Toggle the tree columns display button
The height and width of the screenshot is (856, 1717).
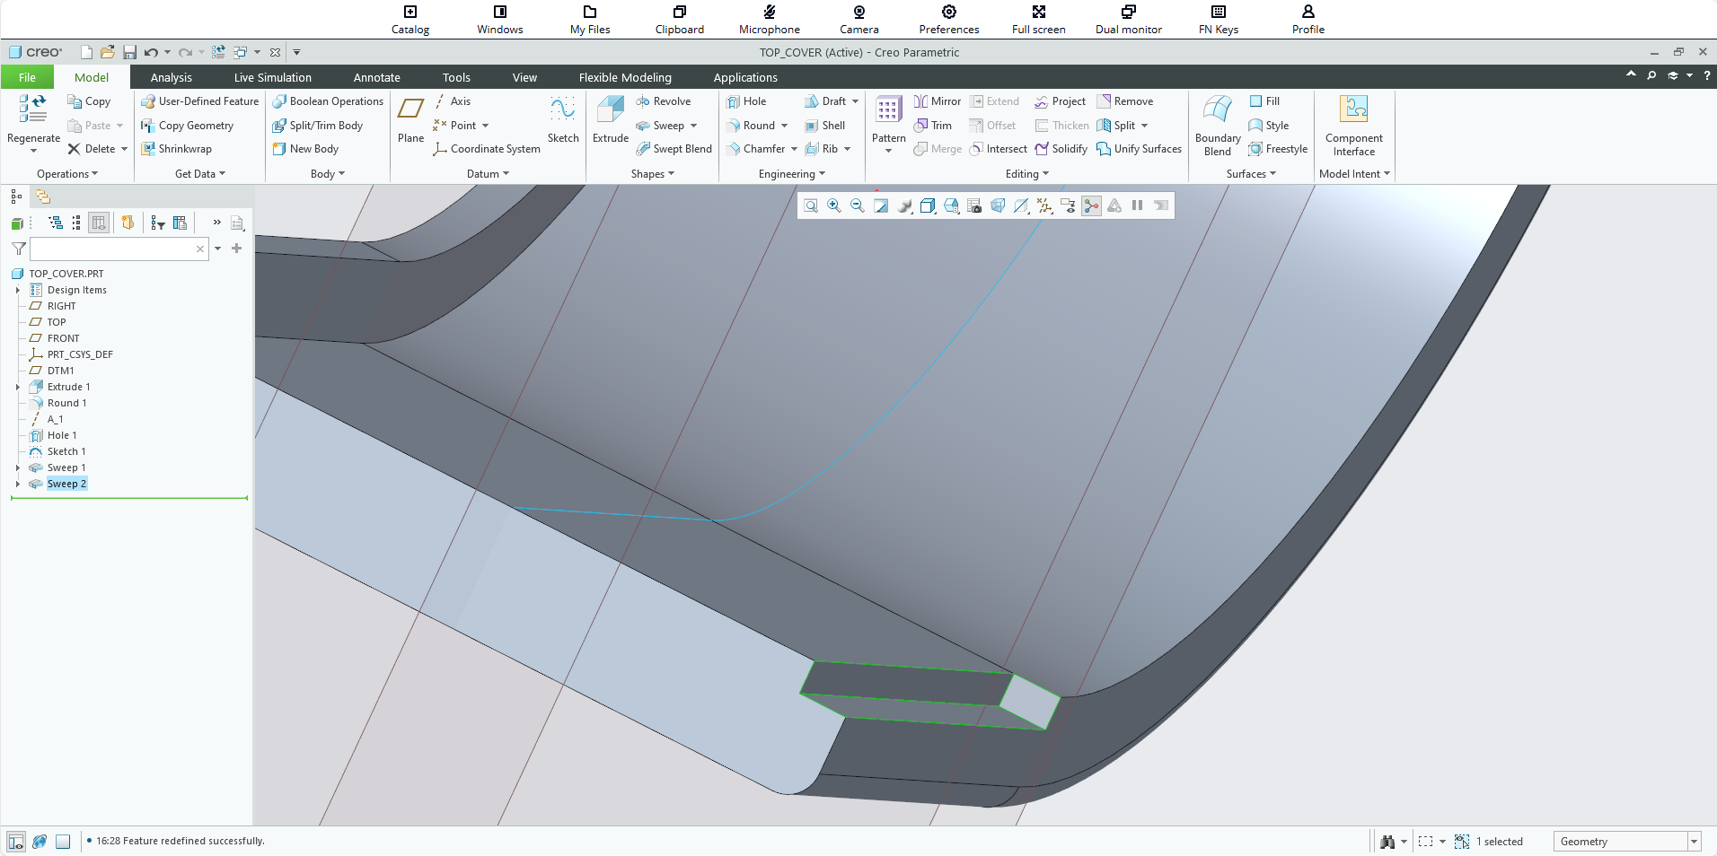pyautogui.click(x=99, y=223)
